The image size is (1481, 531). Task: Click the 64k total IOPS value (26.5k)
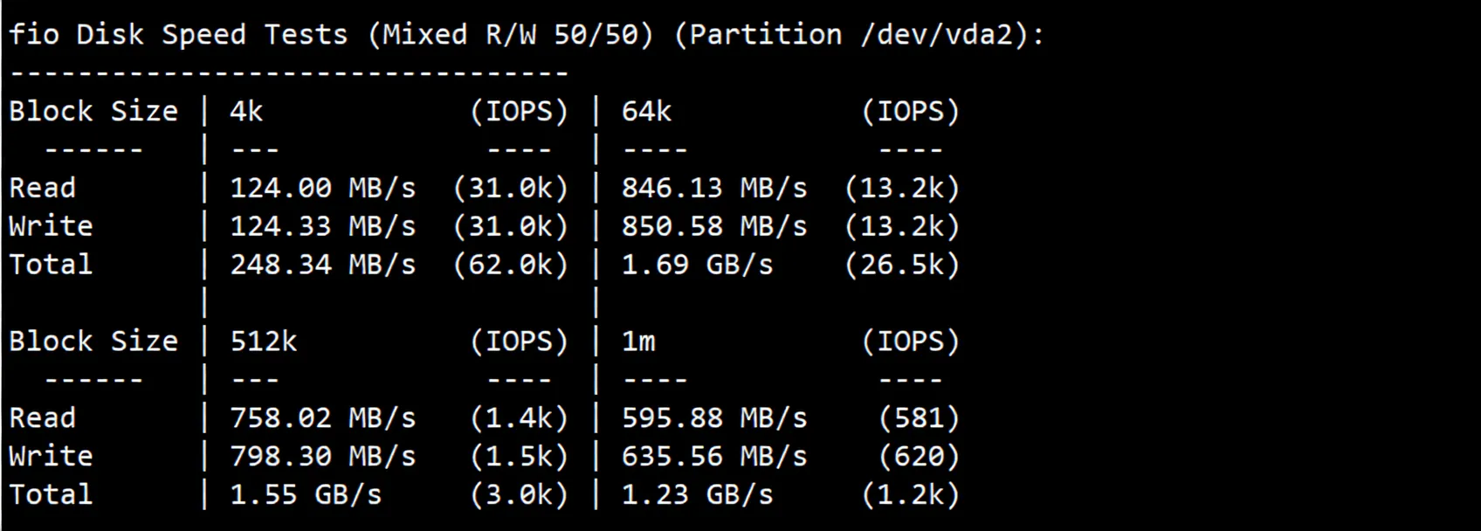pyautogui.click(x=902, y=265)
